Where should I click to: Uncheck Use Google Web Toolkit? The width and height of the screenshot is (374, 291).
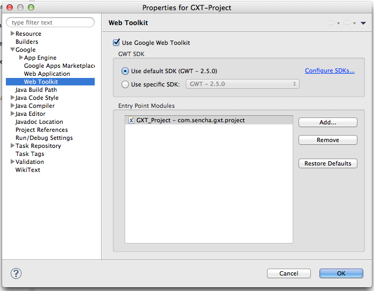(116, 43)
